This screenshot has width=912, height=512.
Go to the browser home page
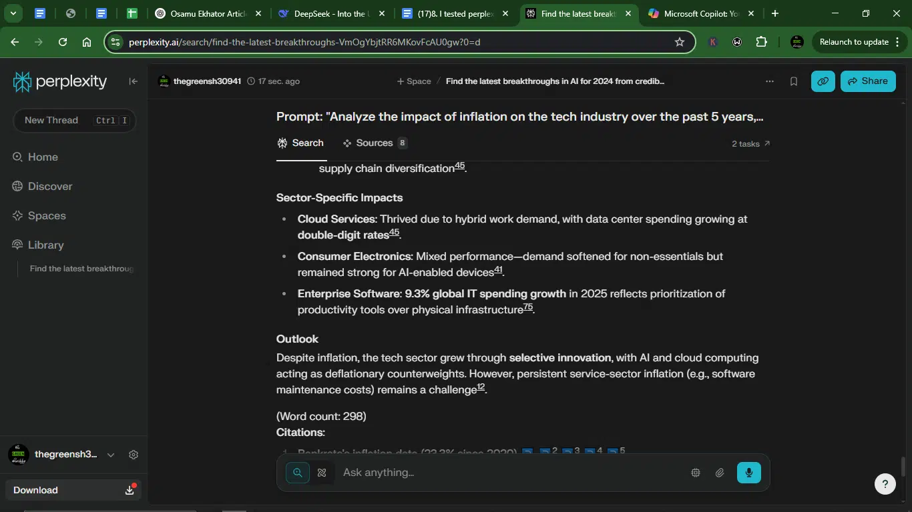coord(87,42)
